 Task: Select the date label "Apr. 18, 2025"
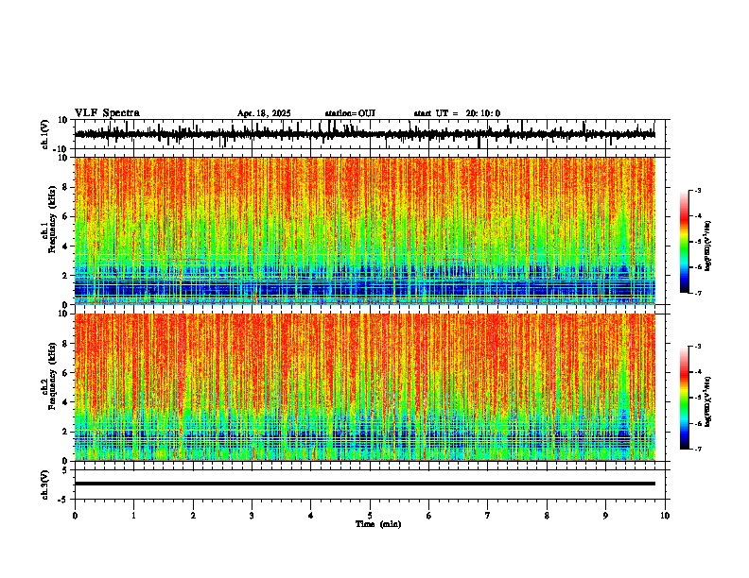pos(264,113)
